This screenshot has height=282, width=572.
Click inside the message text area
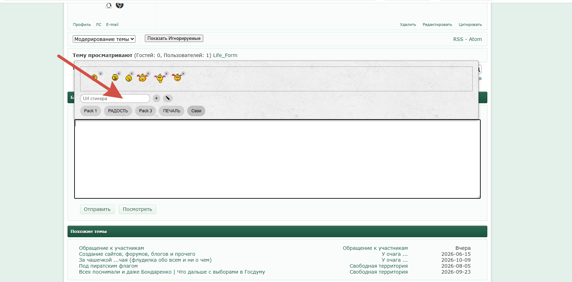point(277,159)
